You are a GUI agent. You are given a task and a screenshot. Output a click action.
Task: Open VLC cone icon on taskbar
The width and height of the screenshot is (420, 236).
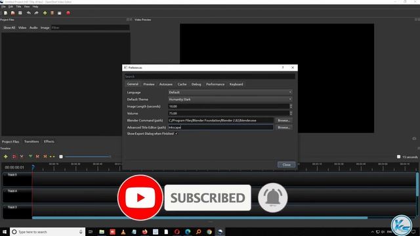tap(123, 231)
